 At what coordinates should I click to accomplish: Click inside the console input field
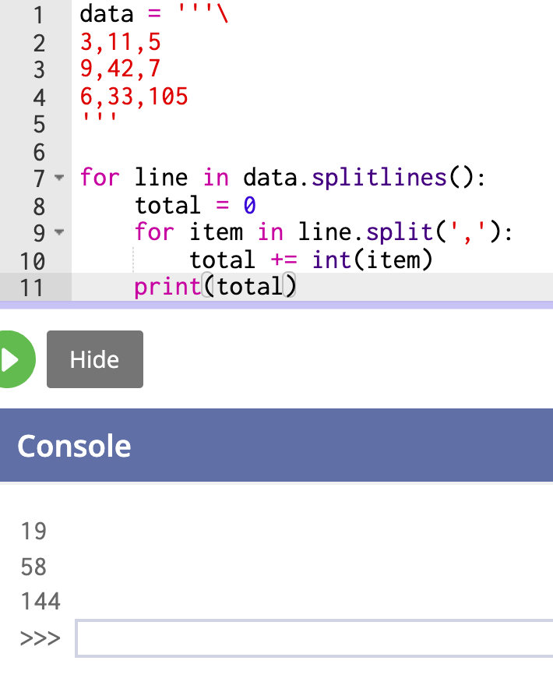click(x=314, y=638)
